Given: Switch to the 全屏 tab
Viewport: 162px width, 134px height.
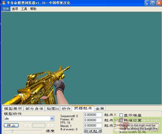Looking at the screenshot, I should pos(100,109).
